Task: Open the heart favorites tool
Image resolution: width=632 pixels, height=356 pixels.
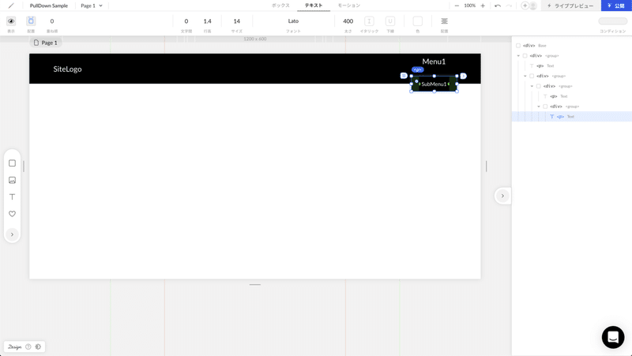Action: [x=12, y=214]
